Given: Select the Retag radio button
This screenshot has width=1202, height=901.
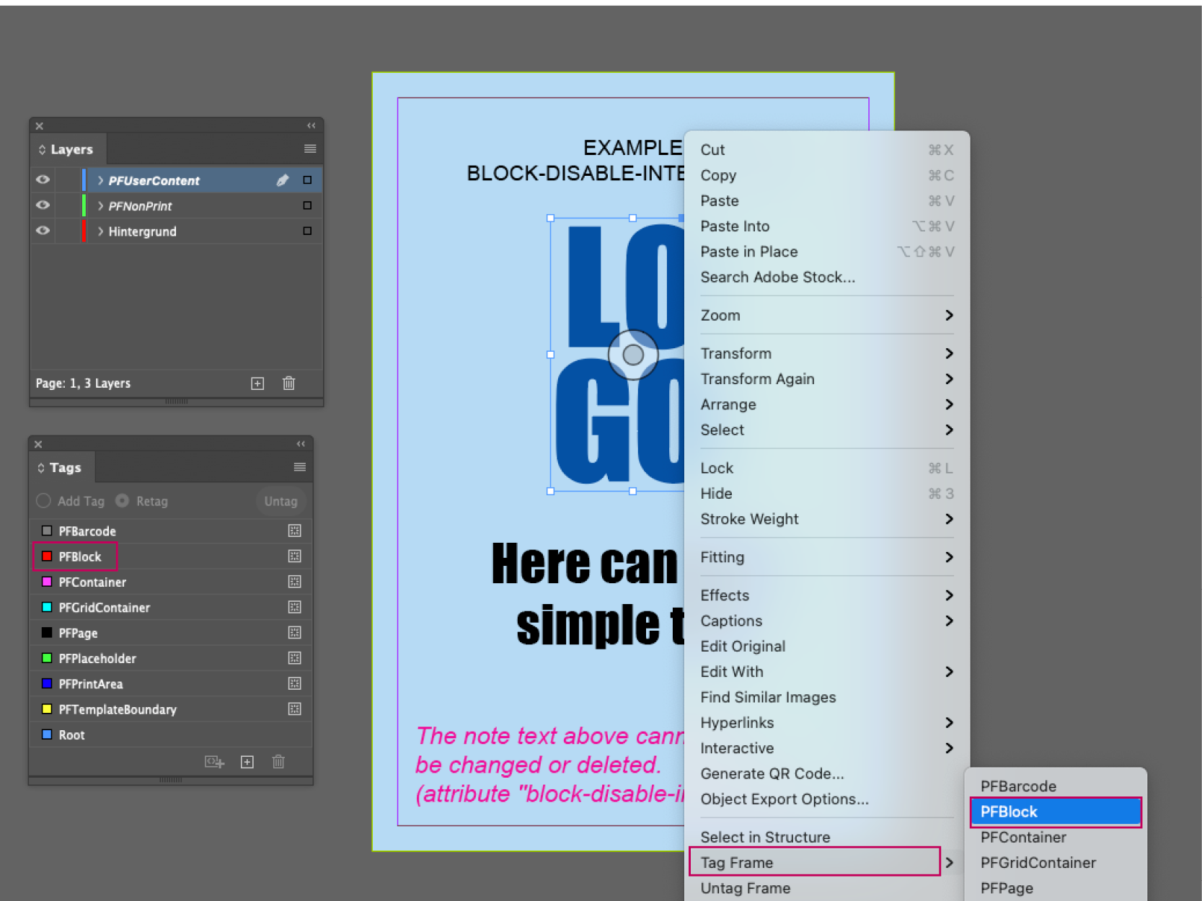Looking at the screenshot, I should [x=123, y=501].
